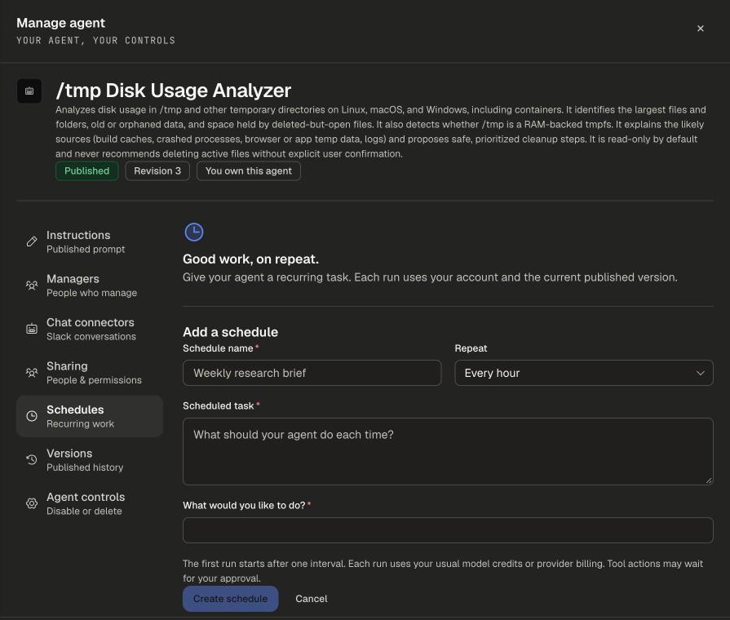Click the Revision 3 badge

(157, 171)
